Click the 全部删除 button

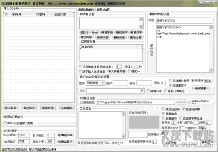(67, 108)
